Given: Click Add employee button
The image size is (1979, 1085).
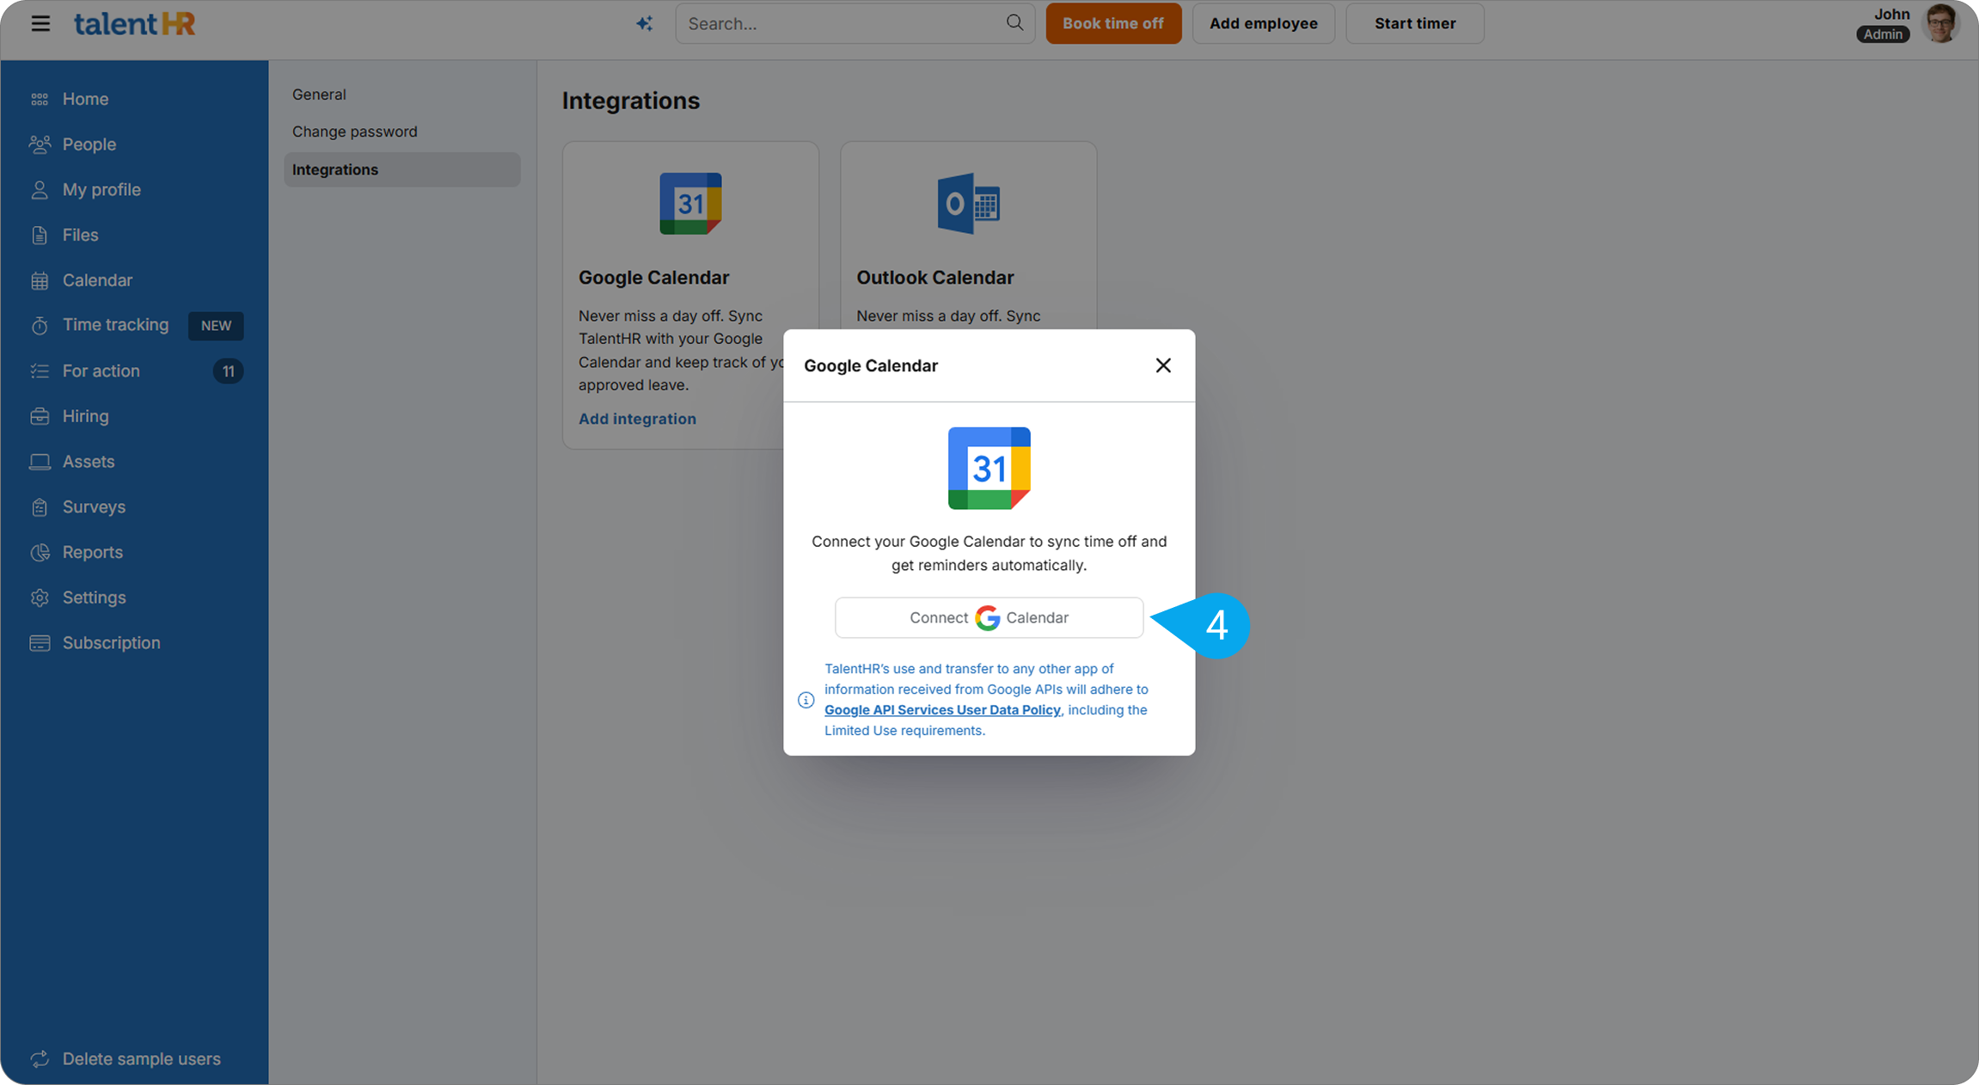Looking at the screenshot, I should 1263,23.
